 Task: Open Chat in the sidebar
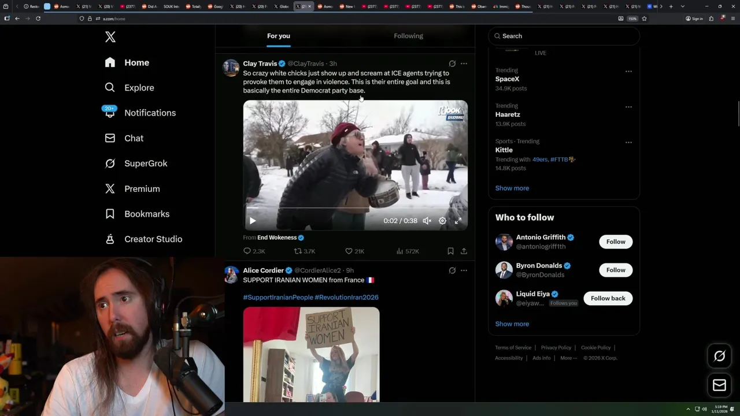(124, 138)
